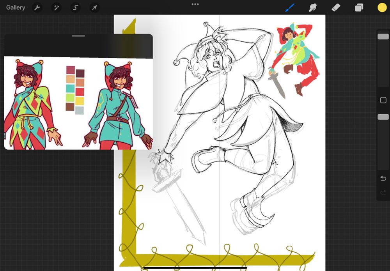
Task: Select the Eraser tool
Action: coord(336,8)
